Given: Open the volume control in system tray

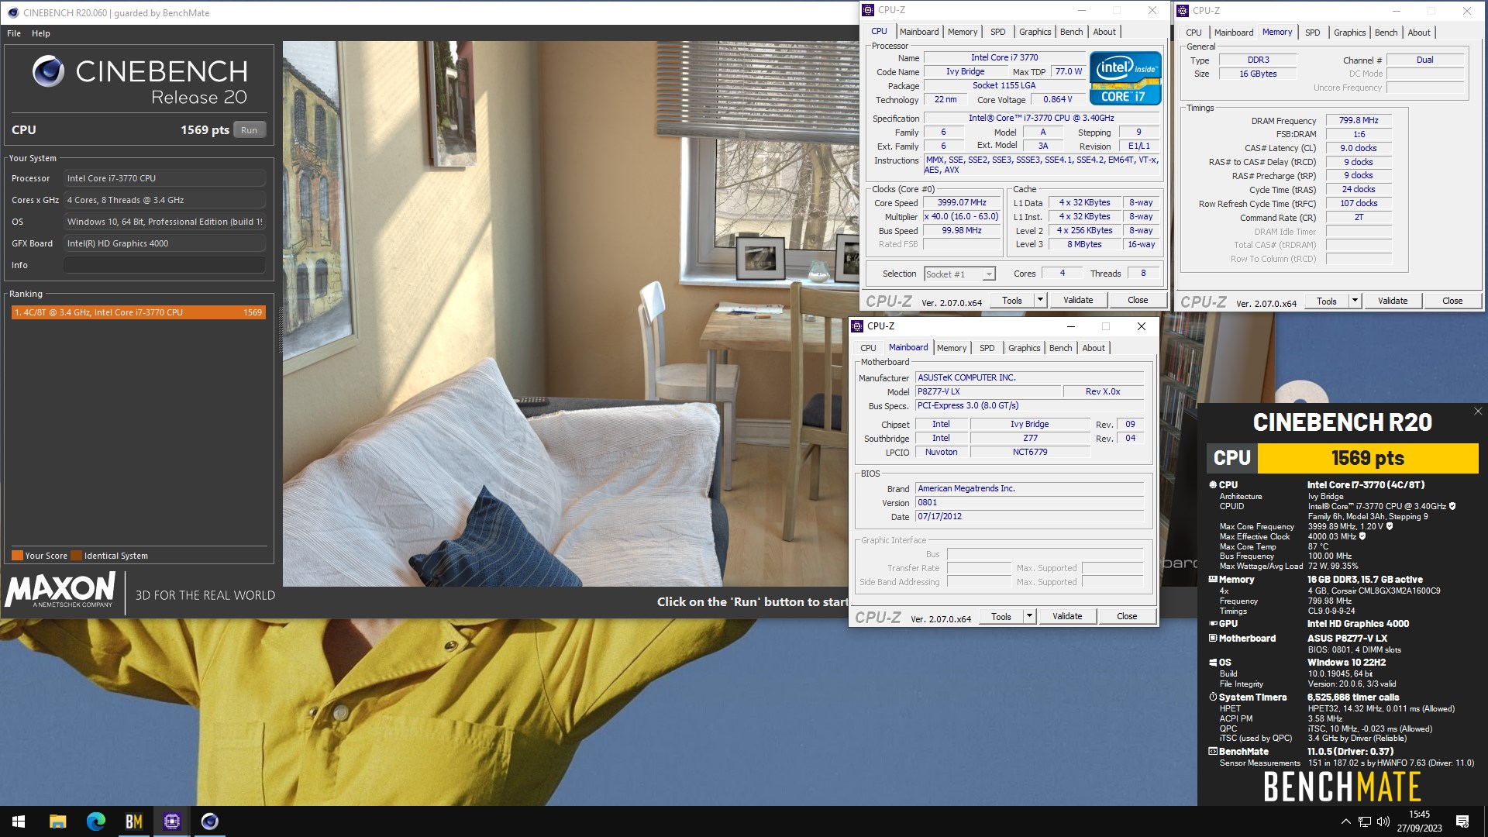Looking at the screenshot, I should click(1383, 821).
